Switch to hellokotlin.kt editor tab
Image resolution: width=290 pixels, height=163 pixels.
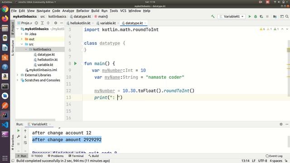pyautogui.click(x=80, y=23)
